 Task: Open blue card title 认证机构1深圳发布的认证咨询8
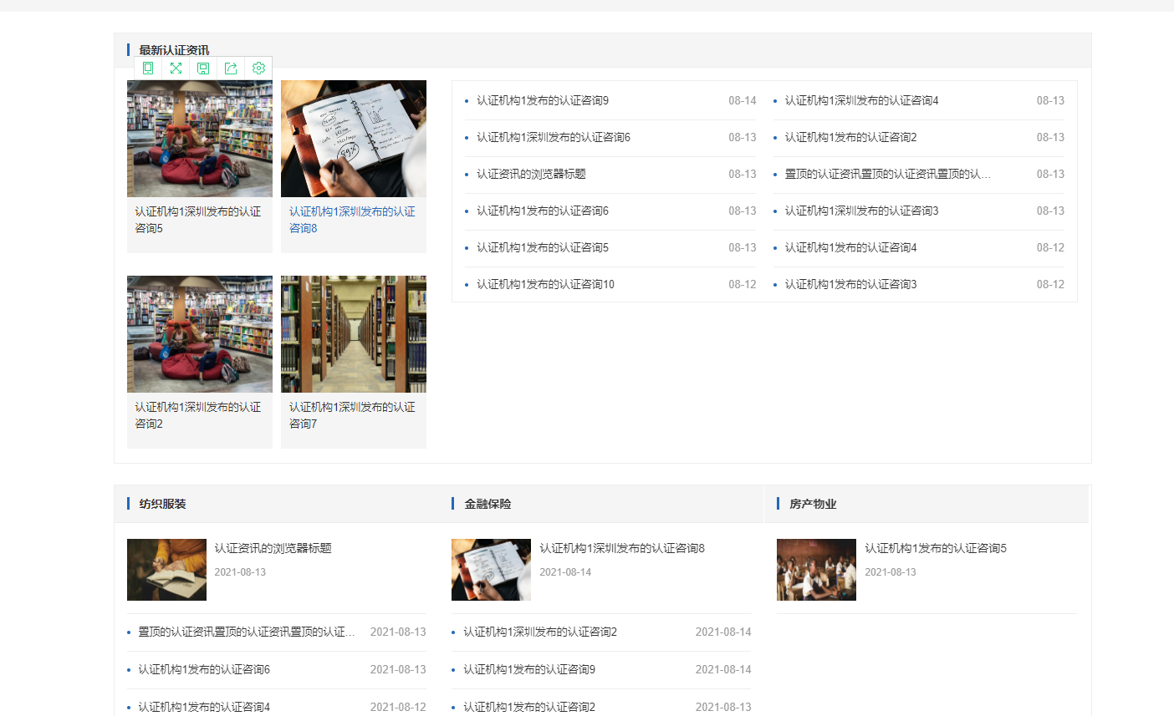click(x=352, y=220)
